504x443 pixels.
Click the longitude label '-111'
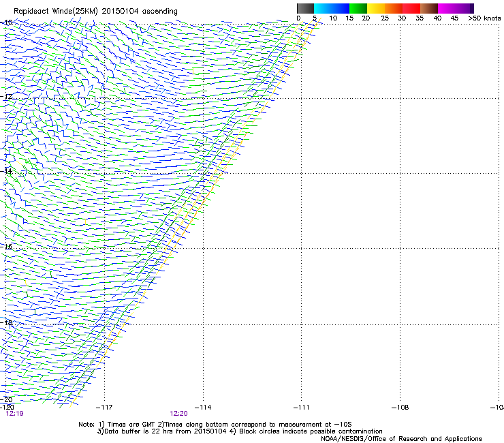(x=302, y=408)
